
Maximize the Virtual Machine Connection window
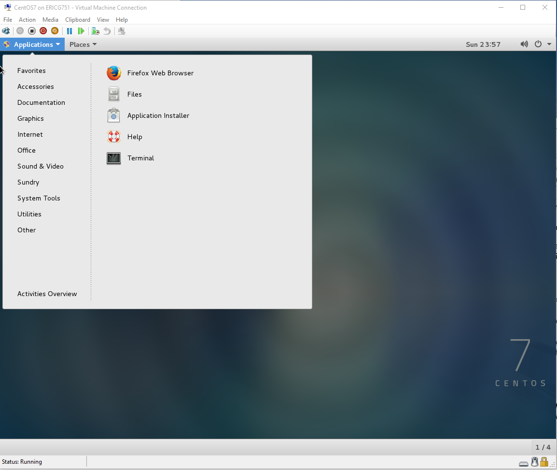pos(523,7)
